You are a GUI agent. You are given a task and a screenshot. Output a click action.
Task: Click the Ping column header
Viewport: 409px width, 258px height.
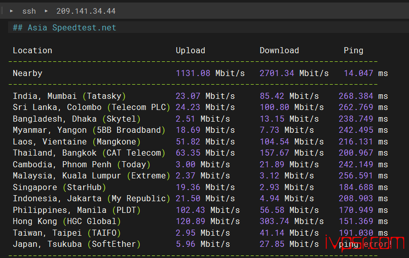pyautogui.click(x=353, y=50)
